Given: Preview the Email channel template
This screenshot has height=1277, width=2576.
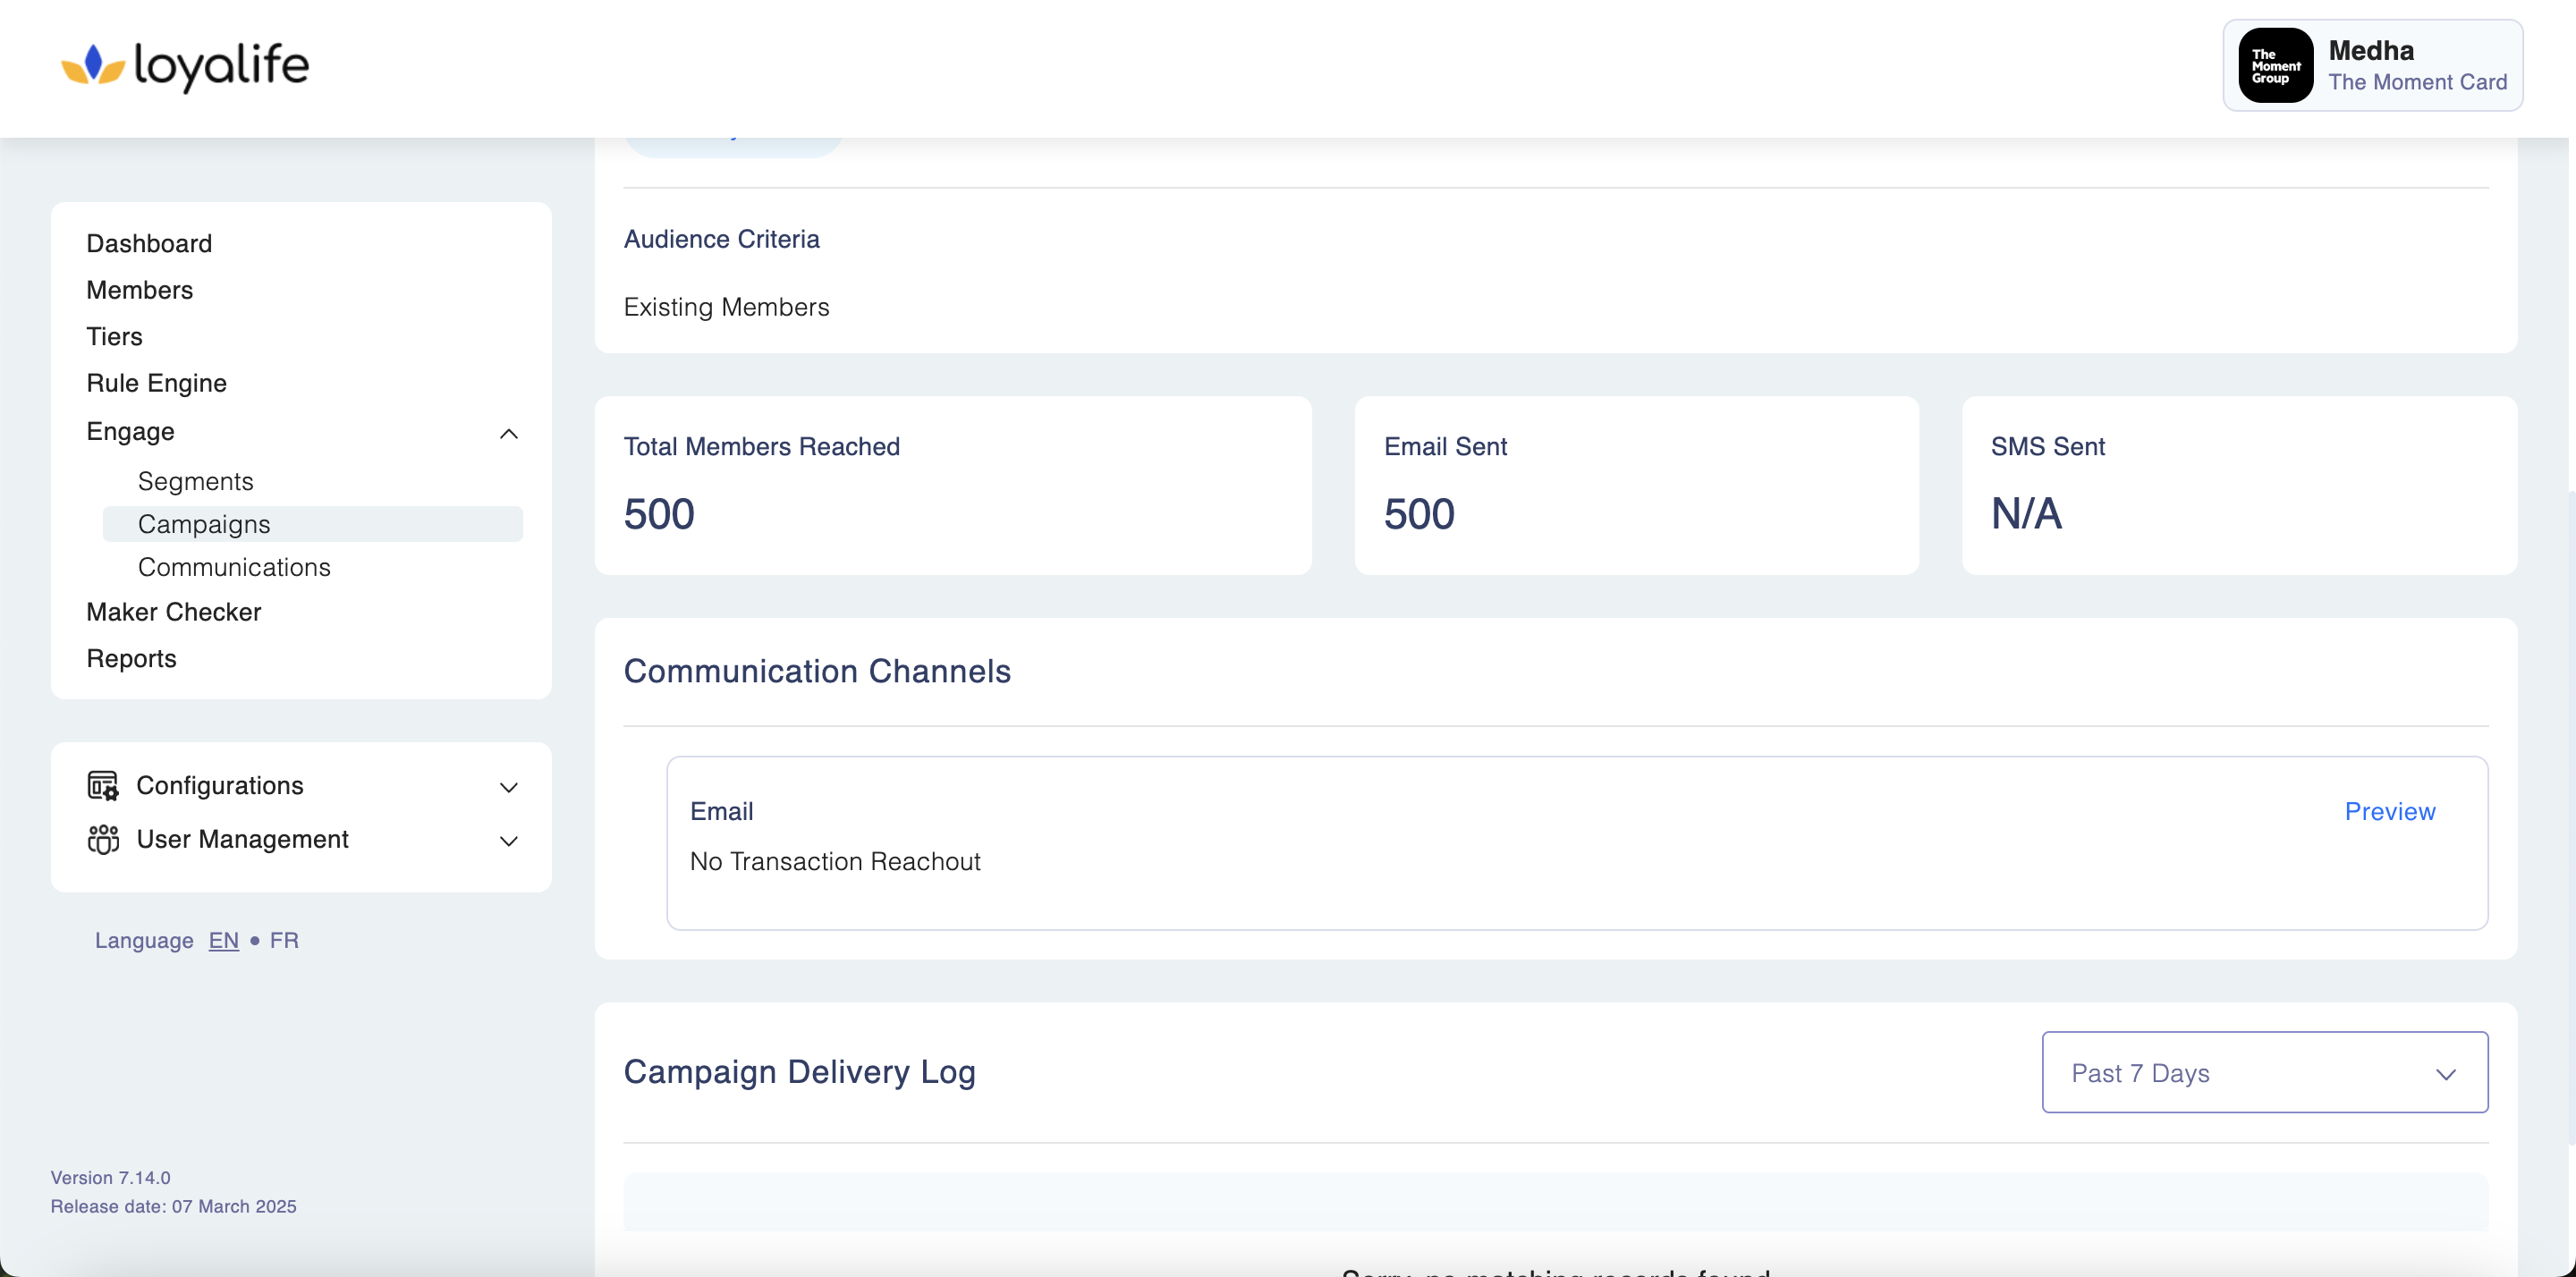Looking at the screenshot, I should (x=2389, y=811).
